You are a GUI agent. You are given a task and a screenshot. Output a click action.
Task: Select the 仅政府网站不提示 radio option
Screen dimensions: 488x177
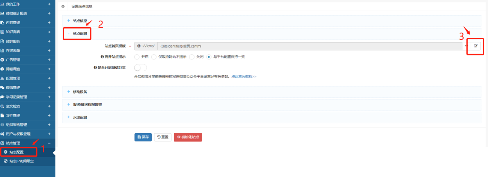154,57
